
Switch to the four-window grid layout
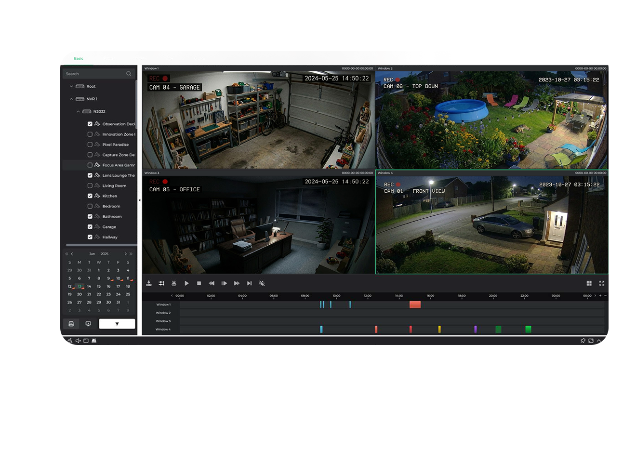pyautogui.click(x=589, y=283)
